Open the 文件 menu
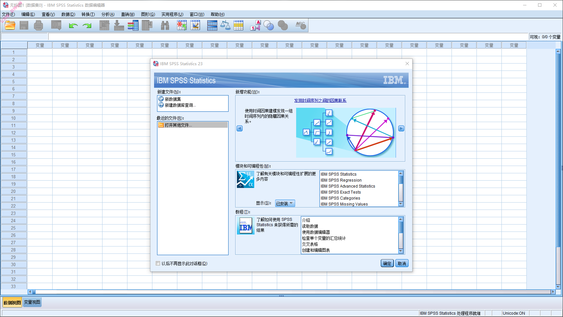Screen dimensions: 563x317 click(8, 14)
